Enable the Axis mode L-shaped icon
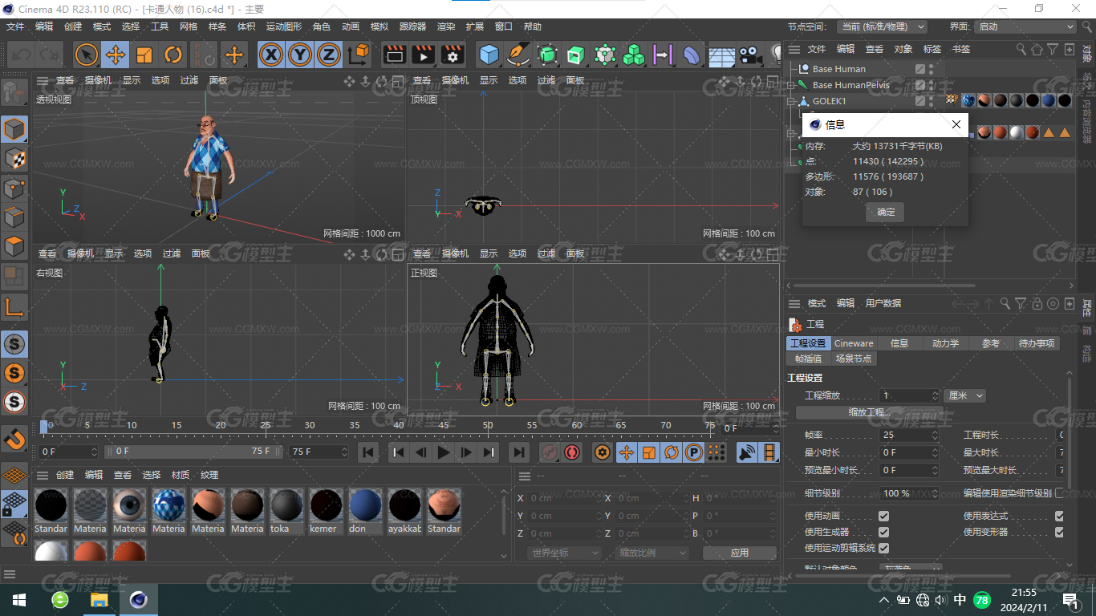 point(14,306)
